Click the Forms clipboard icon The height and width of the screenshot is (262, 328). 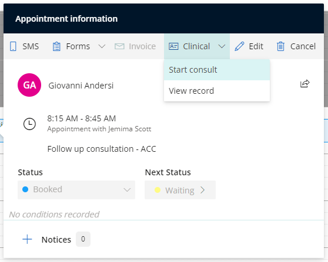56,46
